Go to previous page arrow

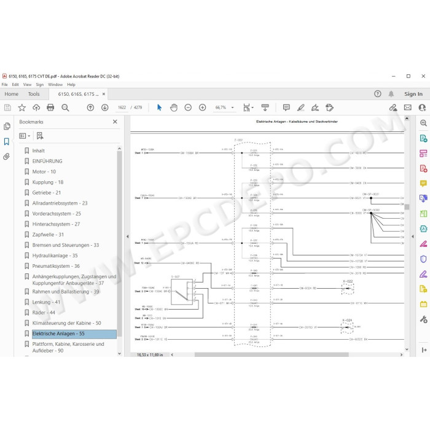90,107
